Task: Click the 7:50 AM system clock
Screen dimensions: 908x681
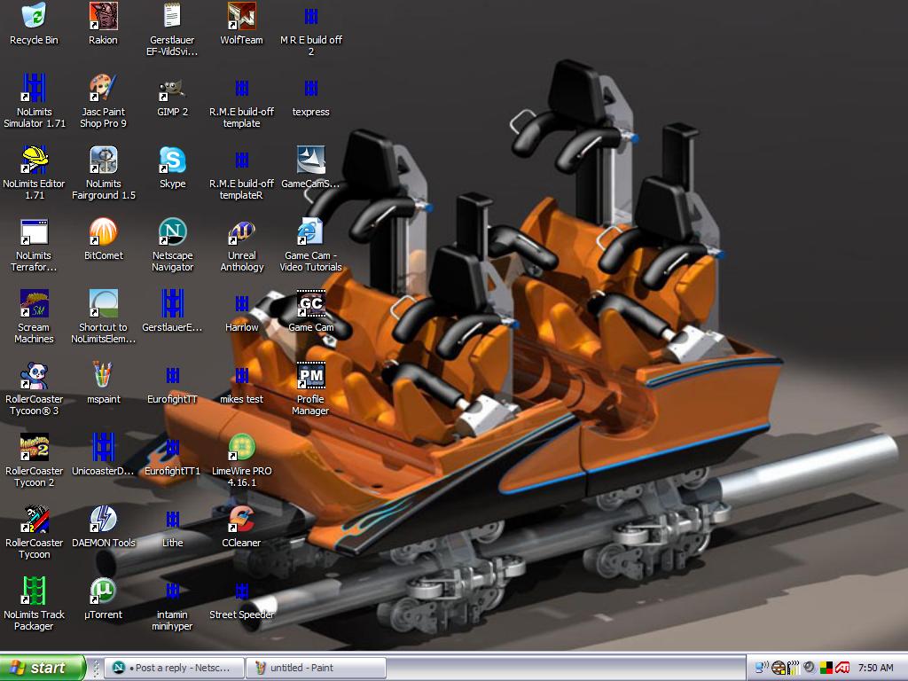Action: pyautogui.click(x=875, y=668)
